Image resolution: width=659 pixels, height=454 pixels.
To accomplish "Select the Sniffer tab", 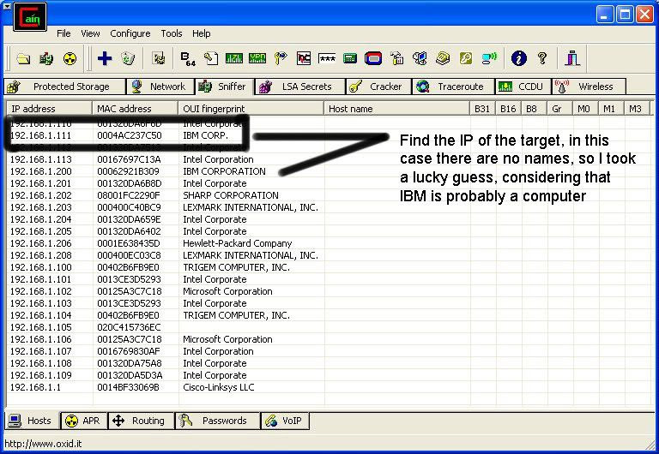I will pyautogui.click(x=224, y=87).
